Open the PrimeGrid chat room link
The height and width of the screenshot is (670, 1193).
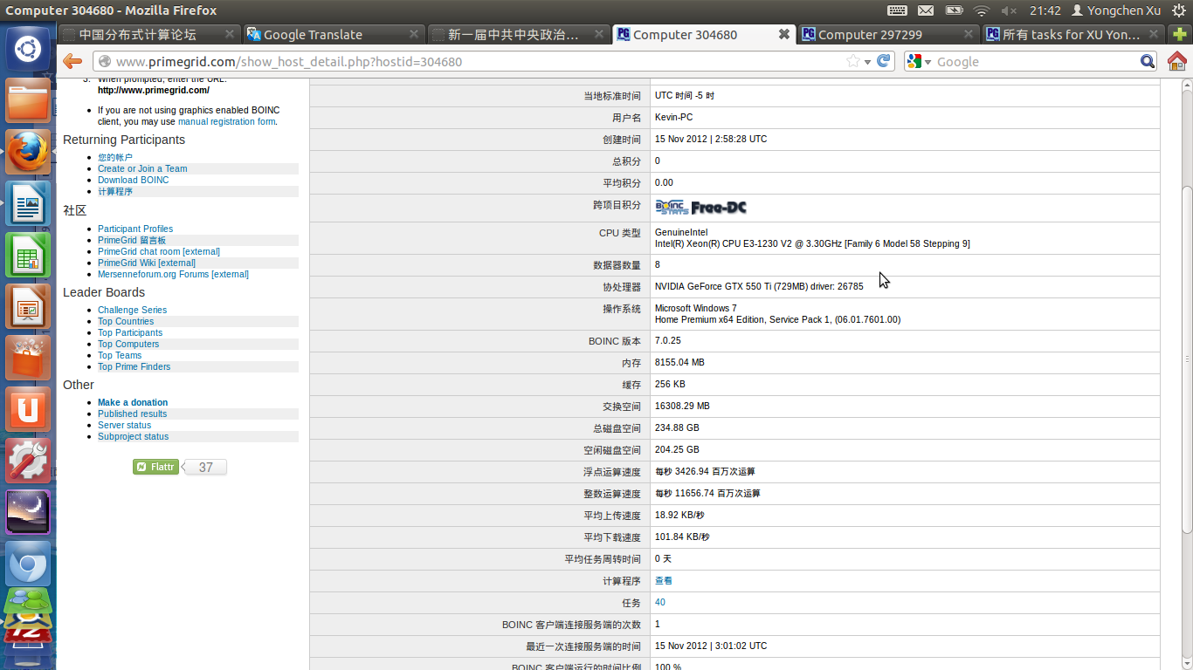point(159,251)
